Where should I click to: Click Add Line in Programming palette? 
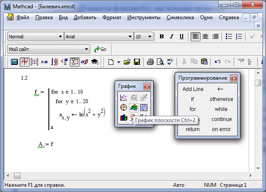tap(193, 89)
